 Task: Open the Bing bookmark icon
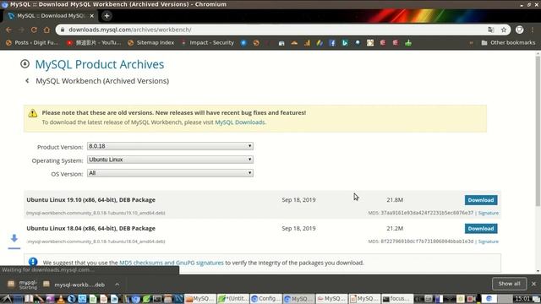pos(345,43)
